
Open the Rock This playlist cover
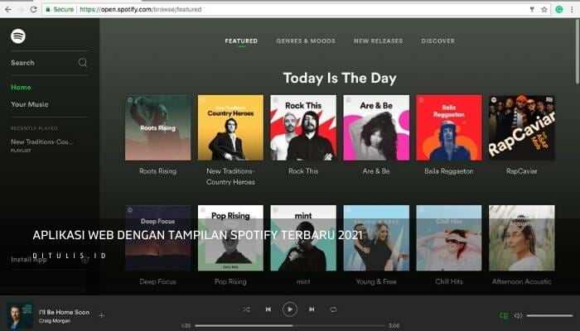coord(303,127)
